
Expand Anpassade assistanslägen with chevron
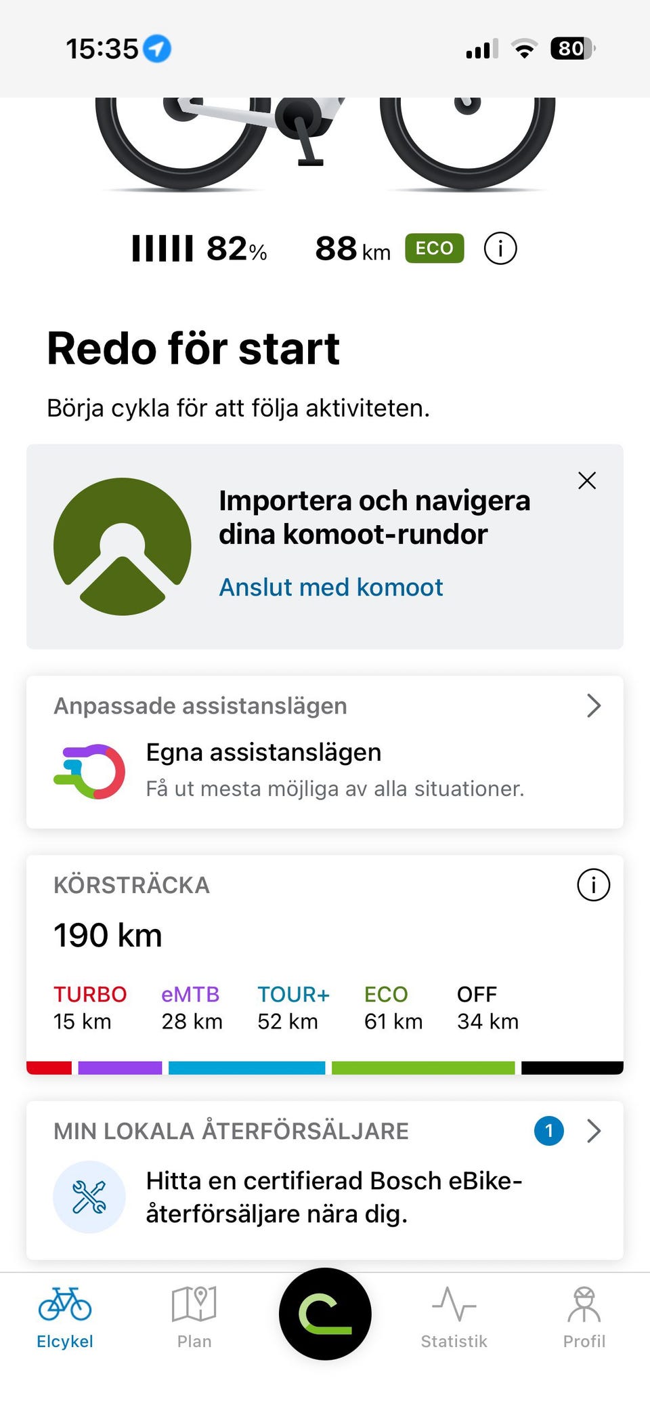click(x=593, y=706)
